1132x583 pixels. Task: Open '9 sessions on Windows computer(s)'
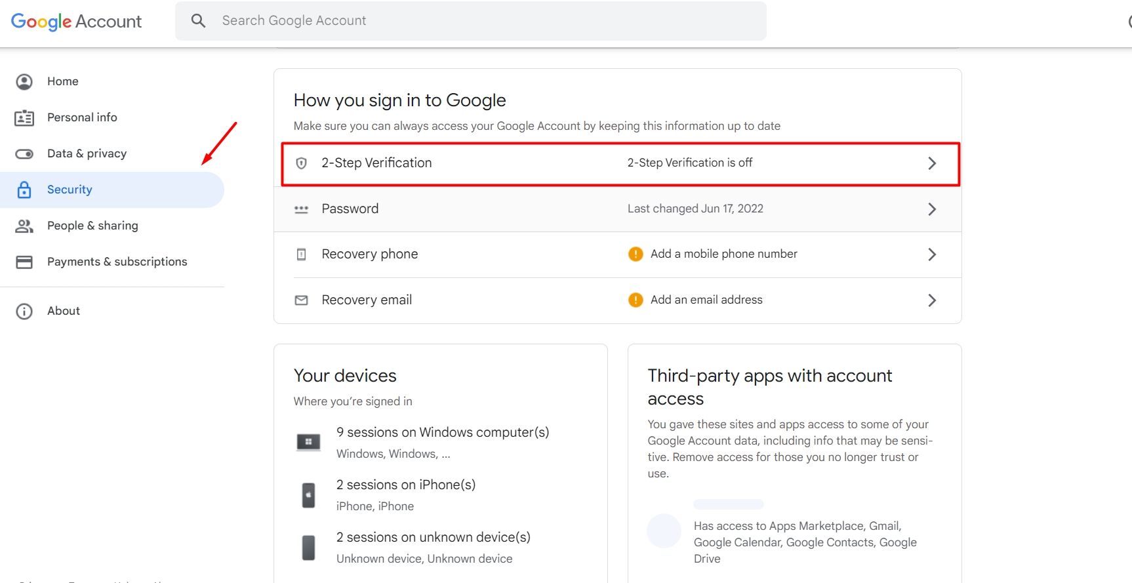(x=443, y=432)
